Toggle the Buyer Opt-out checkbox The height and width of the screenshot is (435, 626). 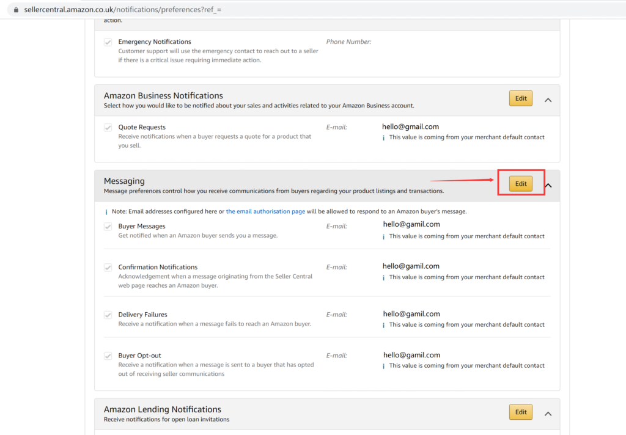coord(108,356)
